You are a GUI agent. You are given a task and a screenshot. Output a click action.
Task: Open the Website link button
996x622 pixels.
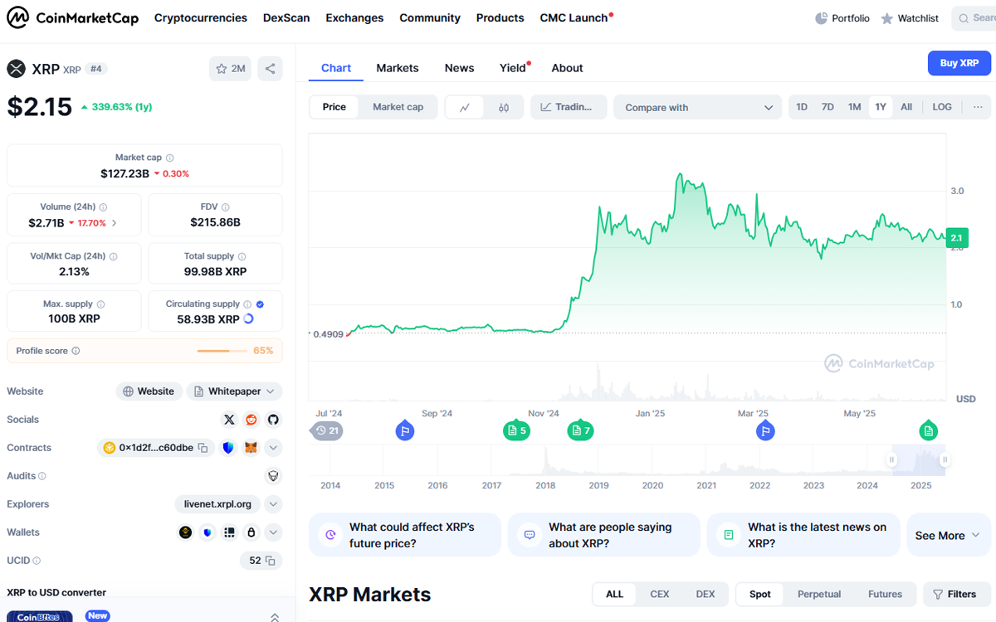click(x=149, y=391)
